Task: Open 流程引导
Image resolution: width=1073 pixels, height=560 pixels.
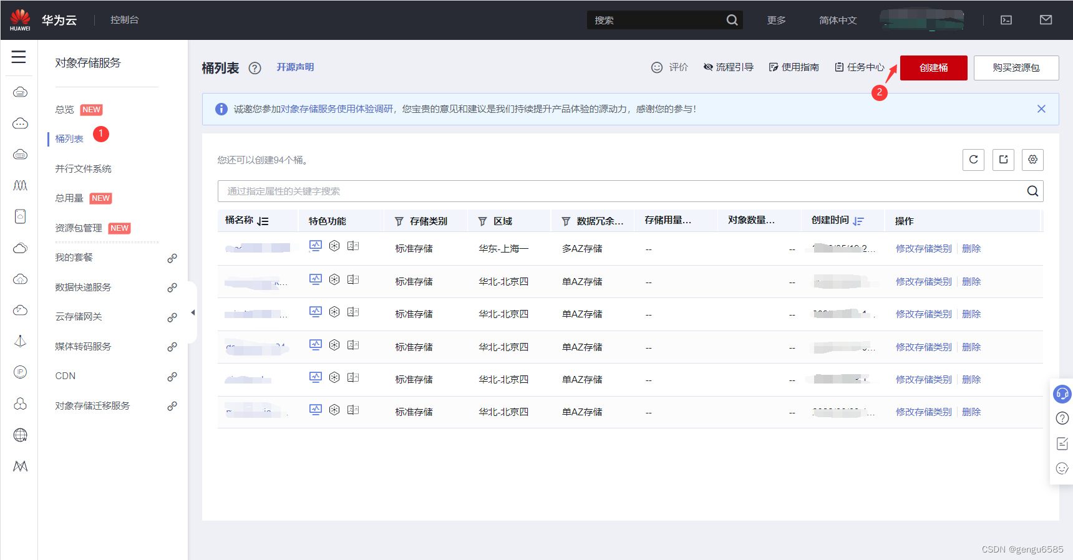Action: [729, 67]
